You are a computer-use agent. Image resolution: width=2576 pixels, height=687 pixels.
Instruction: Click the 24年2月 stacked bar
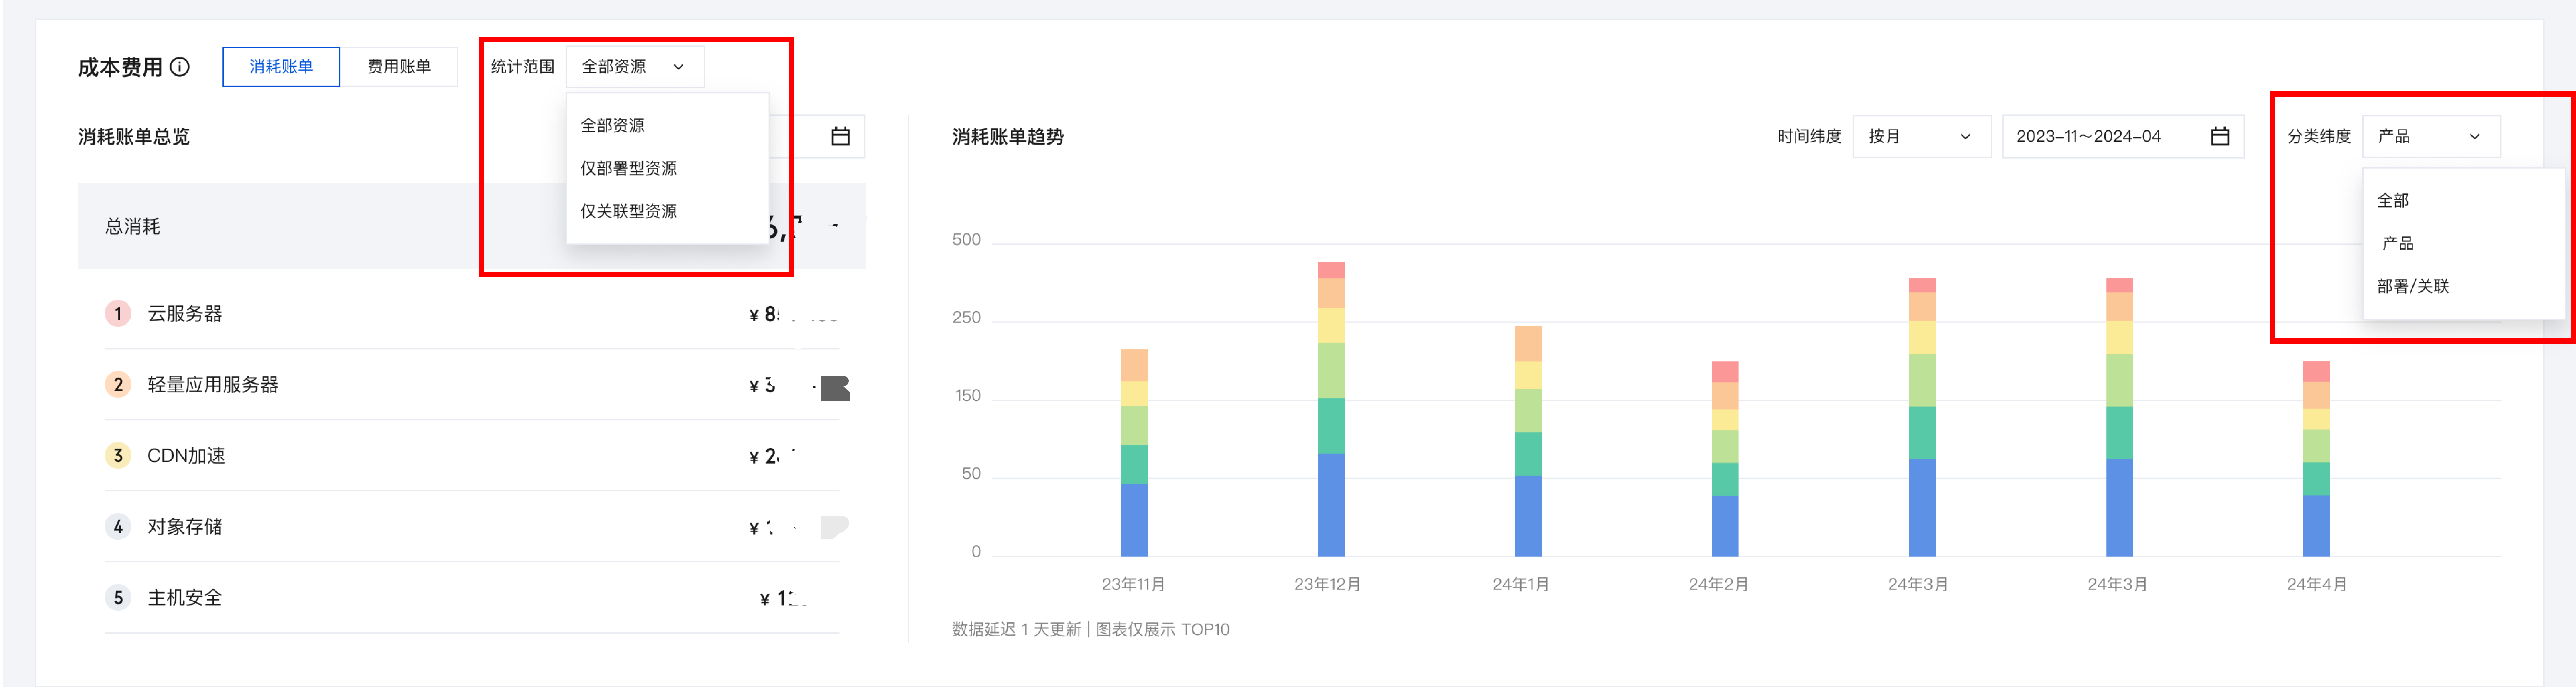coord(1725,459)
